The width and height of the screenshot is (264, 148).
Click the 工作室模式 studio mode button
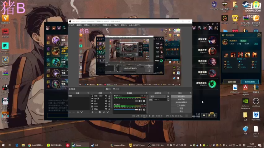click(181, 105)
